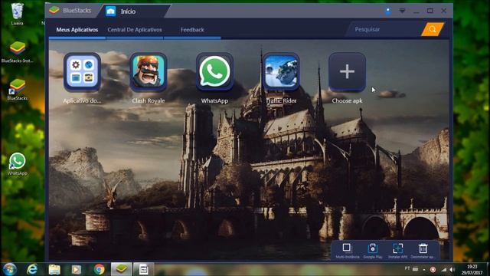Open the taskbar clock and date

coord(472,269)
